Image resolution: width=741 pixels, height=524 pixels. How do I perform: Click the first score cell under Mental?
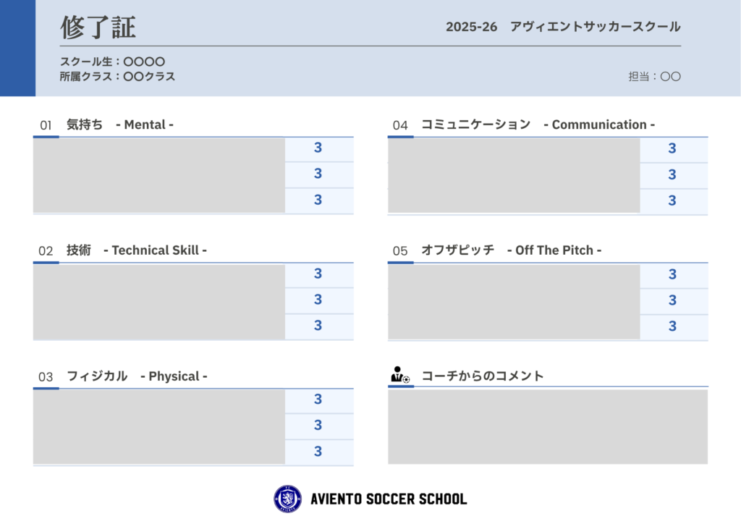(318, 148)
